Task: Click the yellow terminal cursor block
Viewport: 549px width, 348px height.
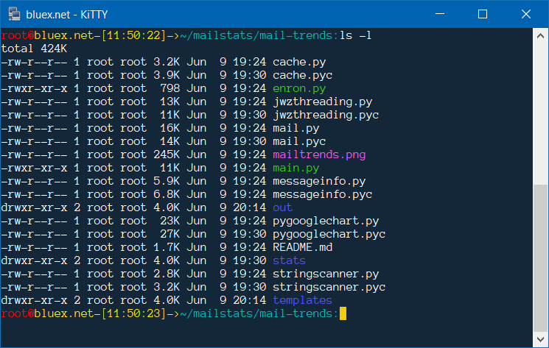Action: pos(342,314)
